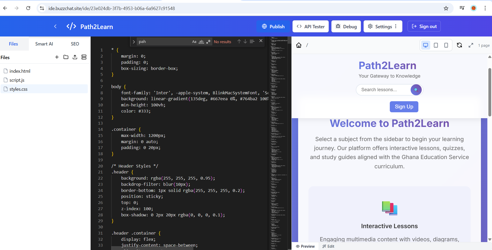Go back using the browser back arrow
This screenshot has width=492, height=250.
5,8
